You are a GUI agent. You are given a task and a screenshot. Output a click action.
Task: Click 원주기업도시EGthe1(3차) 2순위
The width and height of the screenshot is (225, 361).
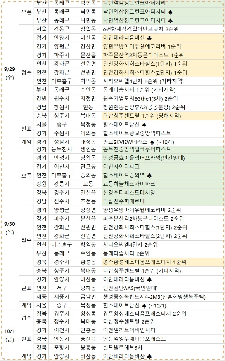(140, 99)
